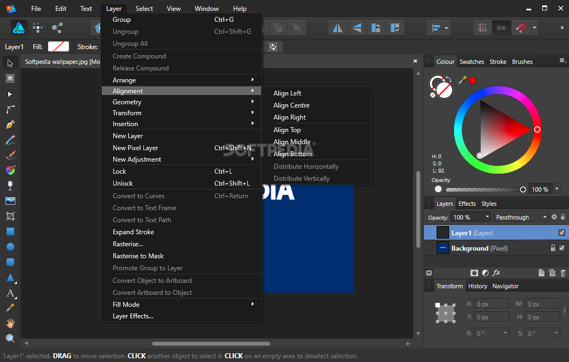Toggle the aspect ratio link in Transform
Viewport: 569px width, 362px height.
click(x=564, y=310)
